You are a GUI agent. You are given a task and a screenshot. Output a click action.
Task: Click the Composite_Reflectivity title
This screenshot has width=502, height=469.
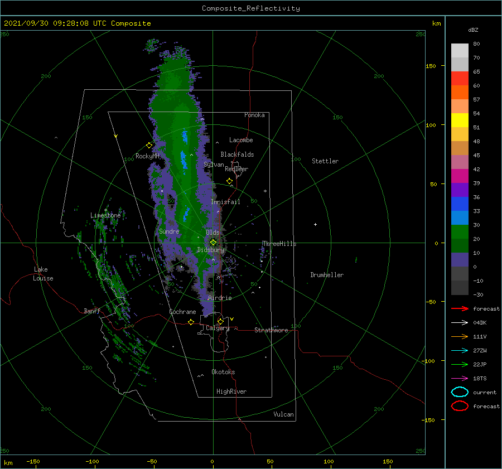point(251,8)
